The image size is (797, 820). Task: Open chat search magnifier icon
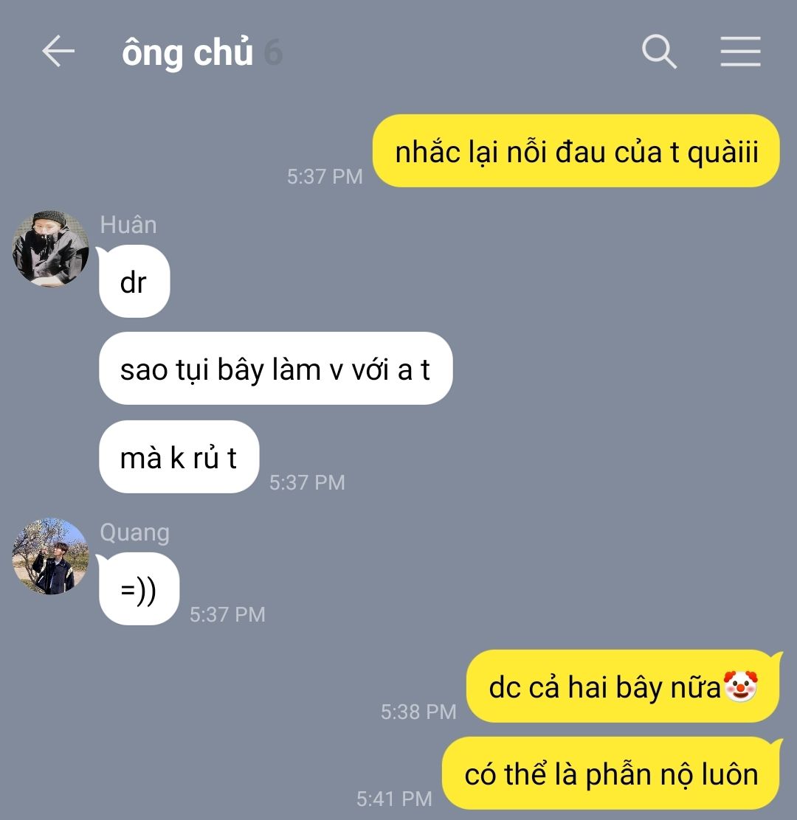[659, 52]
